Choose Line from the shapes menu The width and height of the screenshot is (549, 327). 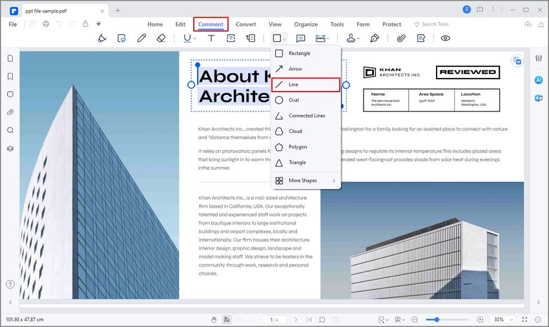(306, 84)
